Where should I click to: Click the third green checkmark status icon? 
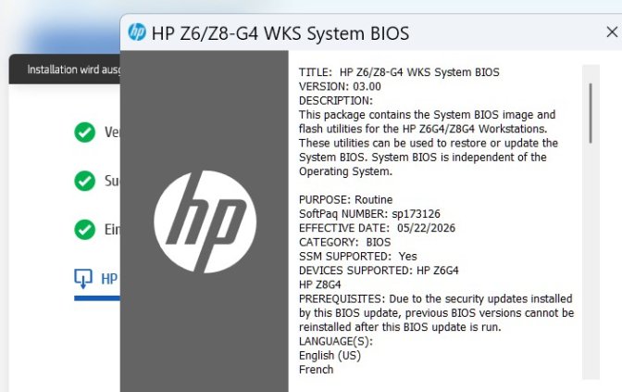[84, 230]
